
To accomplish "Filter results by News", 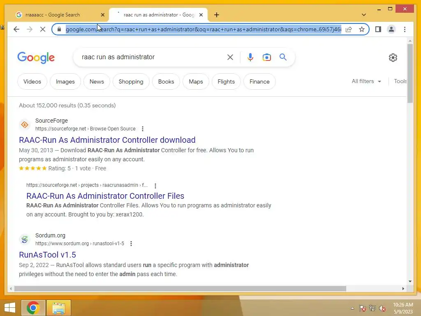I will click(x=97, y=81).
